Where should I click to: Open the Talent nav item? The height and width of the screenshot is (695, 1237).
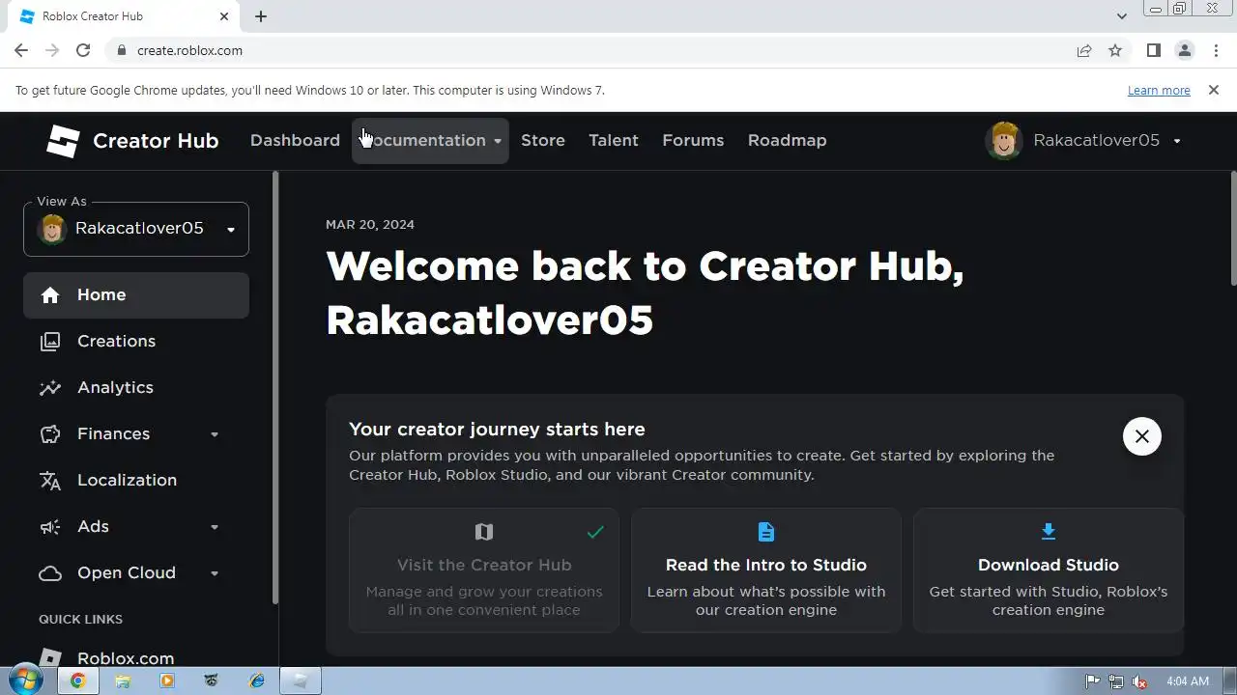tap(614, 141)
